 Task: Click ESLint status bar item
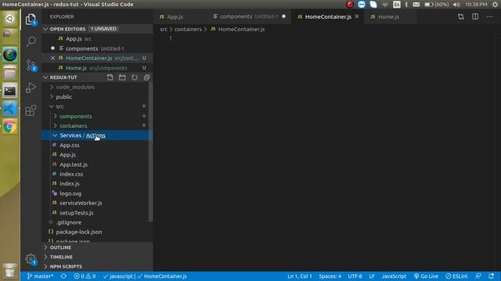point(456,276)
